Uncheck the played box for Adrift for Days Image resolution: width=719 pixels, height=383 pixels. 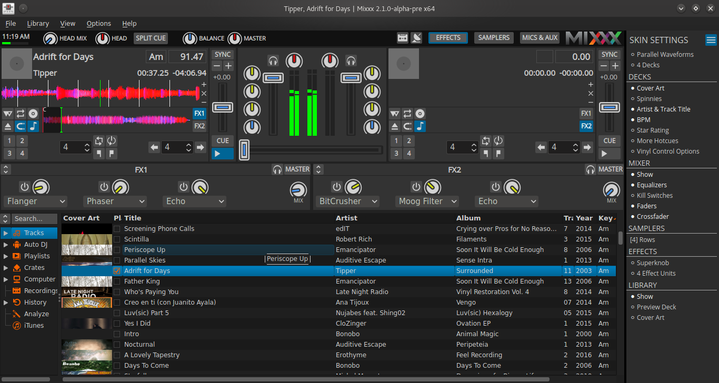point(117,271)
